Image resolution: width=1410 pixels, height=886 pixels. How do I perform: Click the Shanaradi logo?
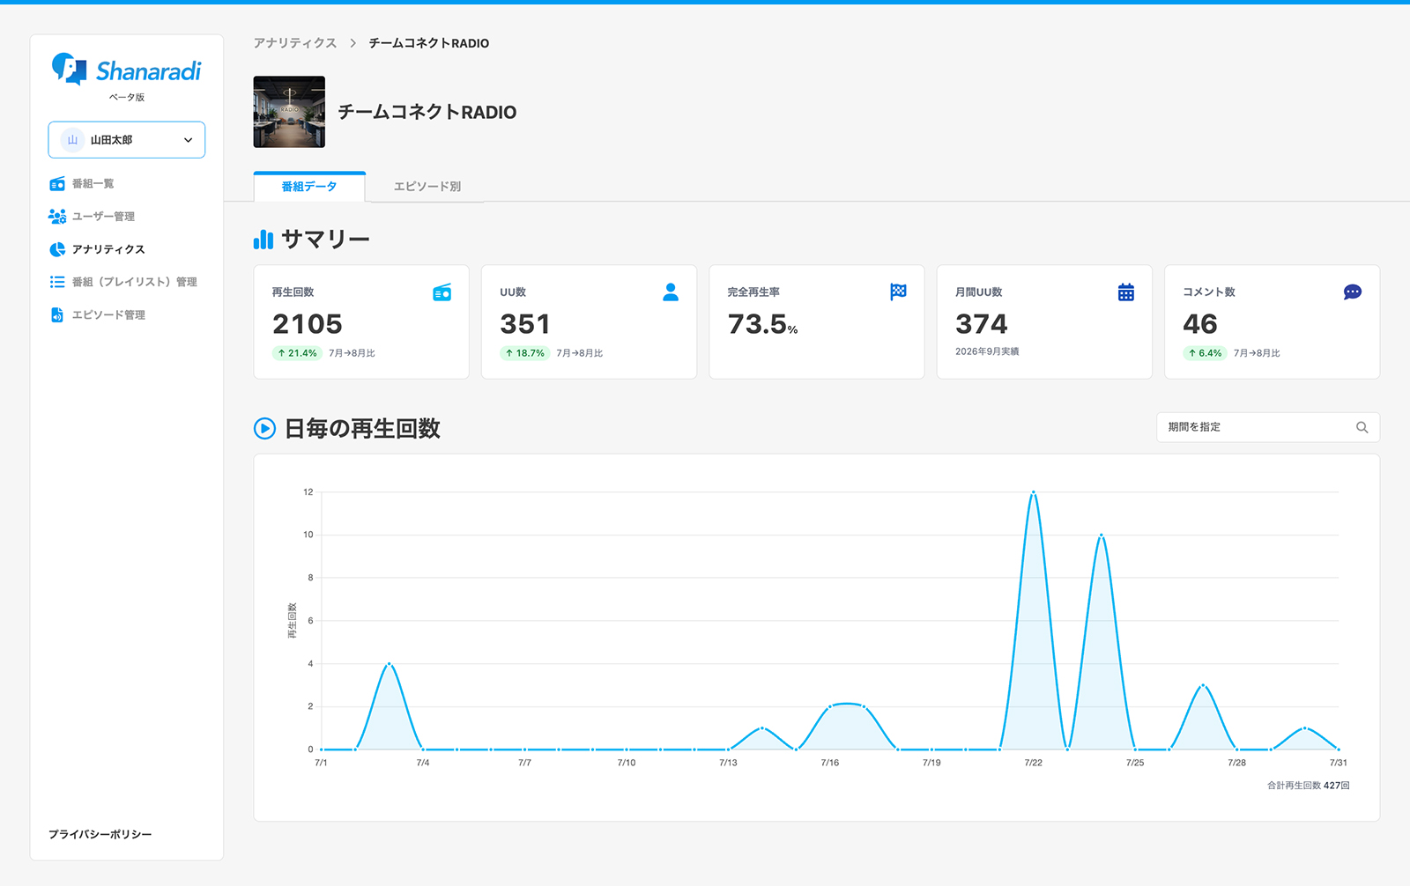pyautogui.click(x=126, y=70)
